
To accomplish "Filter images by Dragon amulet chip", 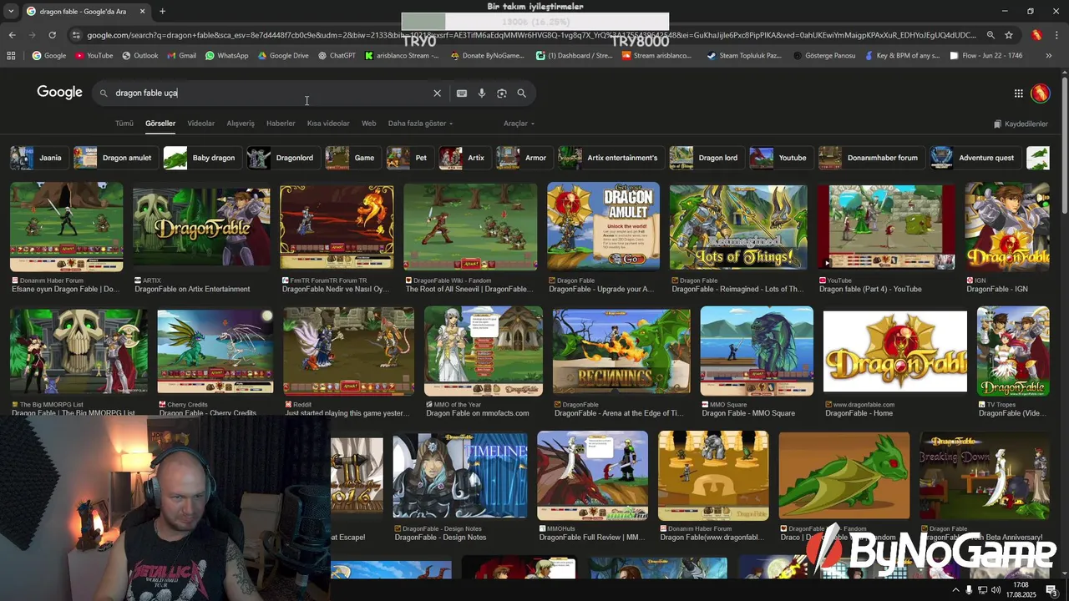I will (x=114, y=158).
